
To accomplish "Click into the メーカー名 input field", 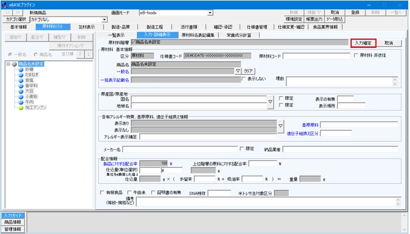I will (180, 149).
